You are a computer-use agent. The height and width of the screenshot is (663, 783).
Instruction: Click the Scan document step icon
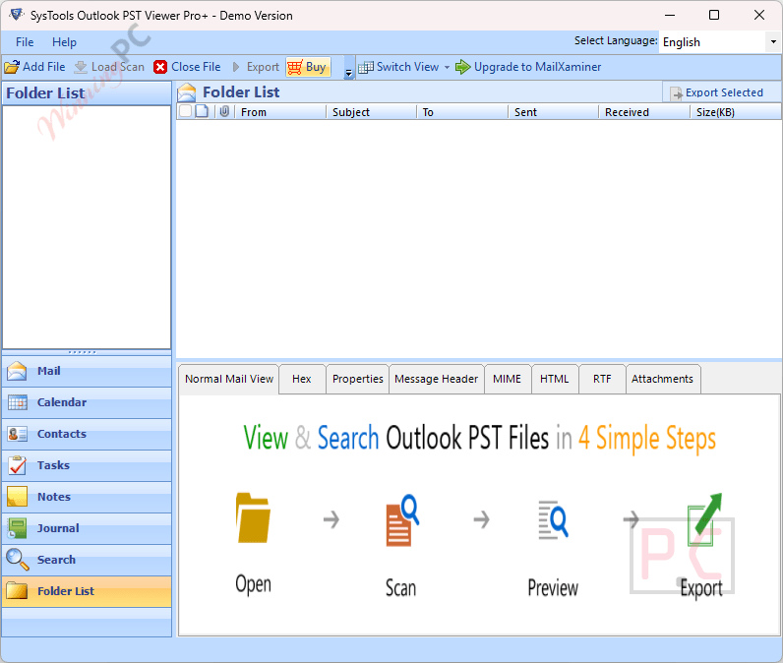click(402, 519)
